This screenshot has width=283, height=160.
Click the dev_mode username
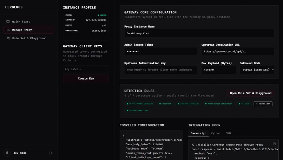20,153
